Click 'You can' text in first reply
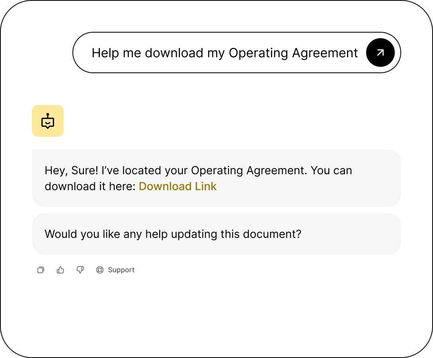 pos(331,171)
